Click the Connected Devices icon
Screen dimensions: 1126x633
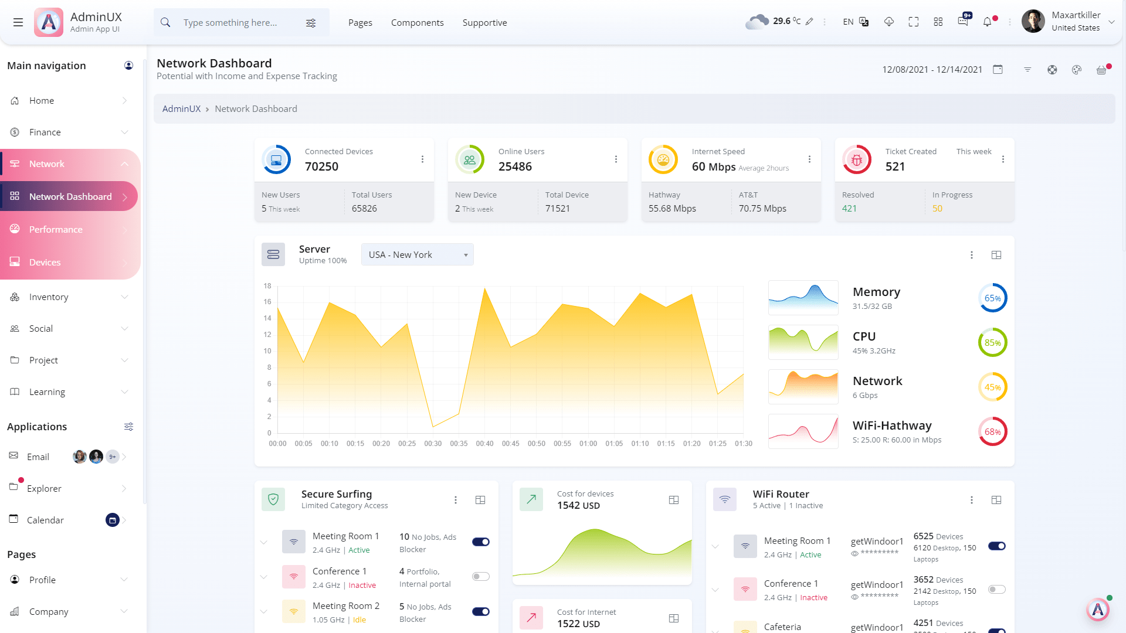tap(276, 159)
